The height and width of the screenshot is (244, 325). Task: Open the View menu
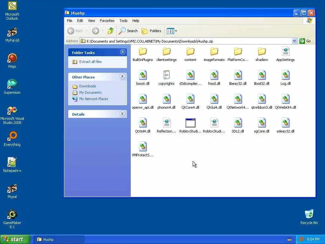coord(91,21)
